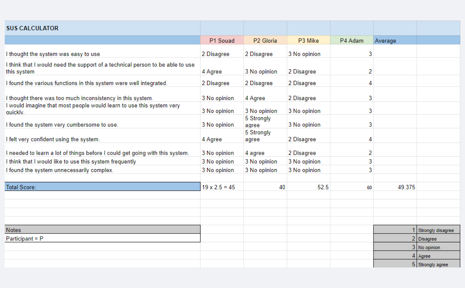This screenshot has width=465, height=288.
Task: Click the Participant = P note cell
Action: [102, 238]
